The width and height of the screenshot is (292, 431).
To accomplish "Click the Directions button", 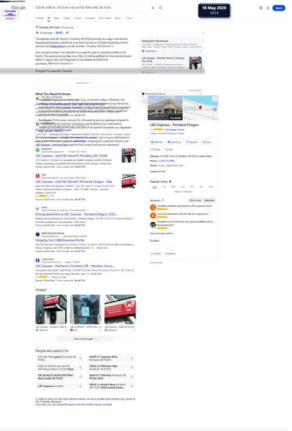I will [174, 142].
